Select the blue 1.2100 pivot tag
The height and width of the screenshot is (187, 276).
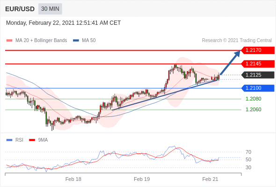258,88
